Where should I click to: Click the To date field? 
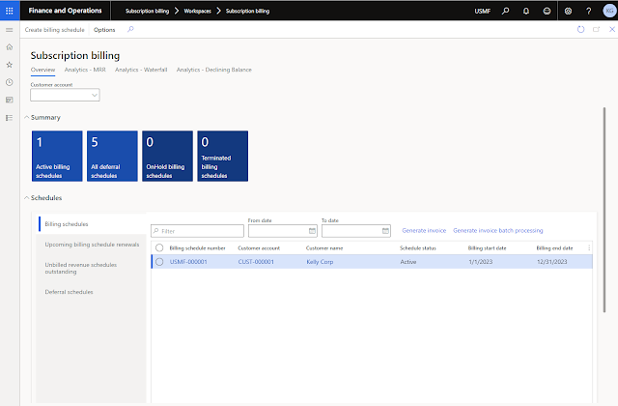[356, 231]
